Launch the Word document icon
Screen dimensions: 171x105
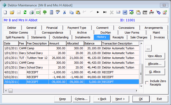[125, 12]
